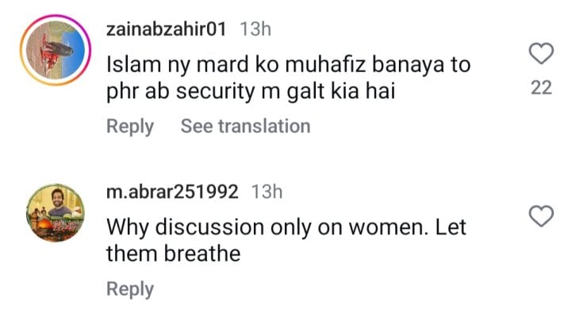
Task: Reply to zainabzahir01's comment
Action: point(129,126)
